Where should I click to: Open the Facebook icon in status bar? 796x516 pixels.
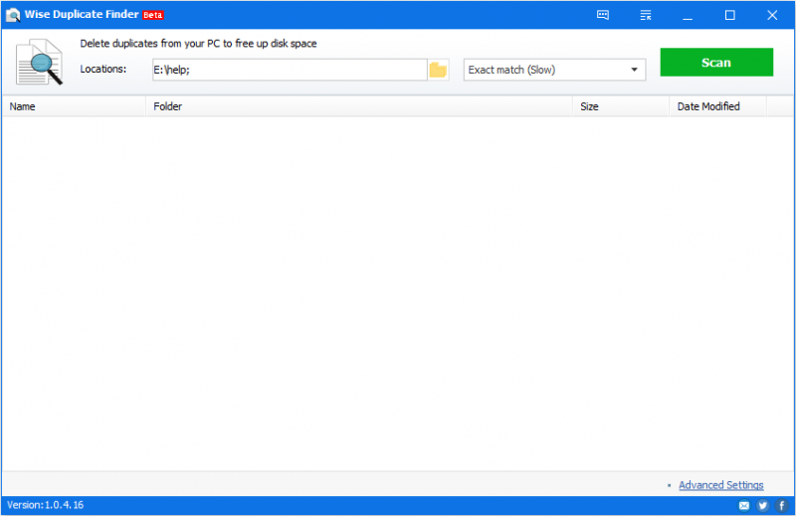(x=782, y=505)
